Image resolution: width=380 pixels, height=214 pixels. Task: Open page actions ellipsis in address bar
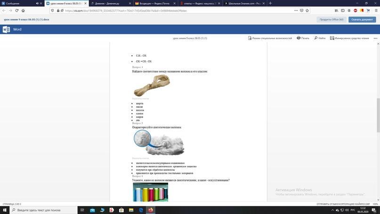(x=296, y=11)
